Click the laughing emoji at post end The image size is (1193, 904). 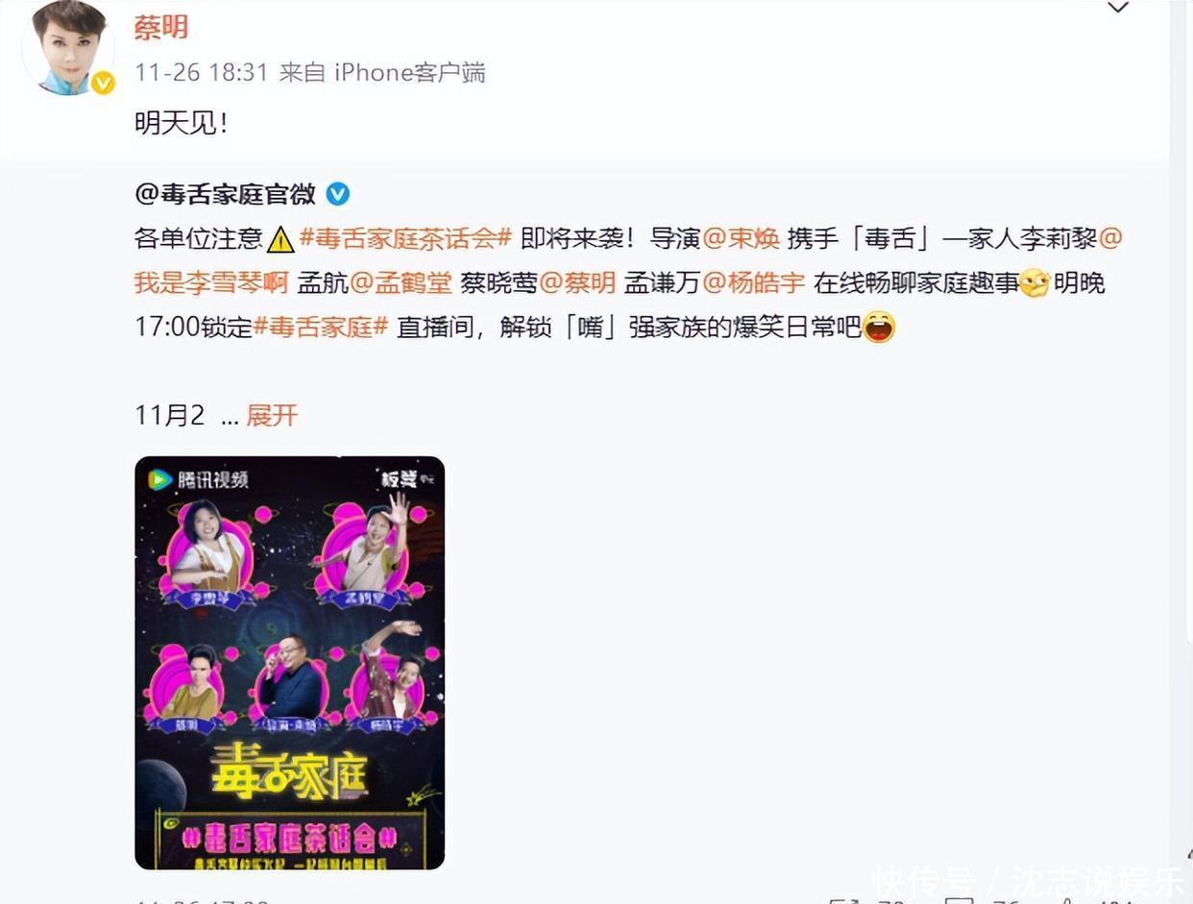tap(879, 328)
